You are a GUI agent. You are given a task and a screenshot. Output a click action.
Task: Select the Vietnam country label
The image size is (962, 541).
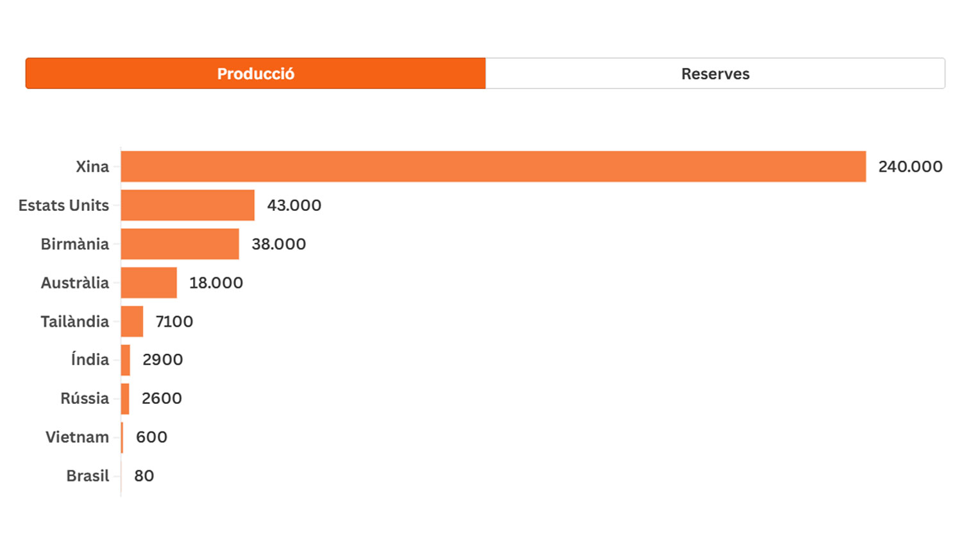(x=77, y=437)
